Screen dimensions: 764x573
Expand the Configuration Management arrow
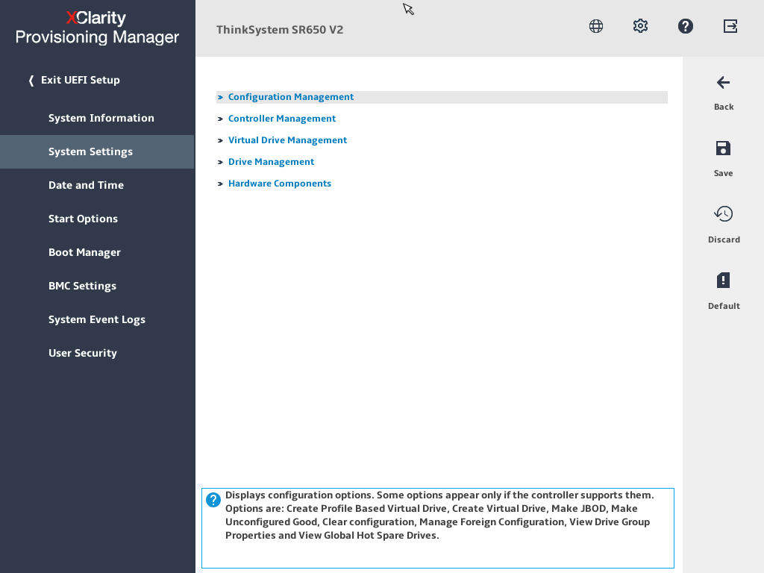[220, 98]
